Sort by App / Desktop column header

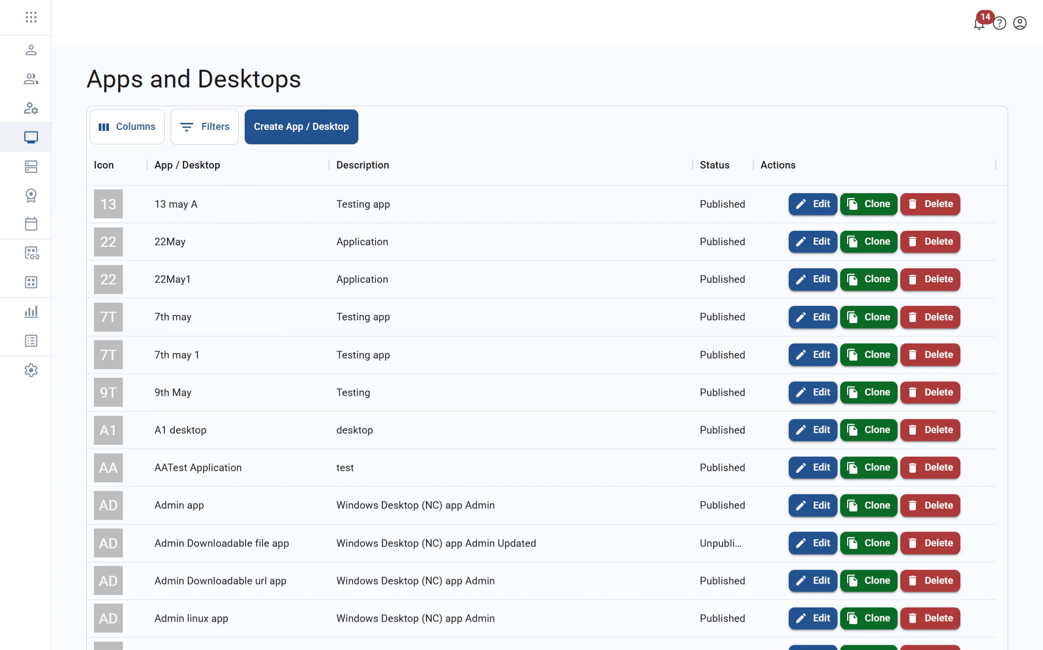point(187,165)
